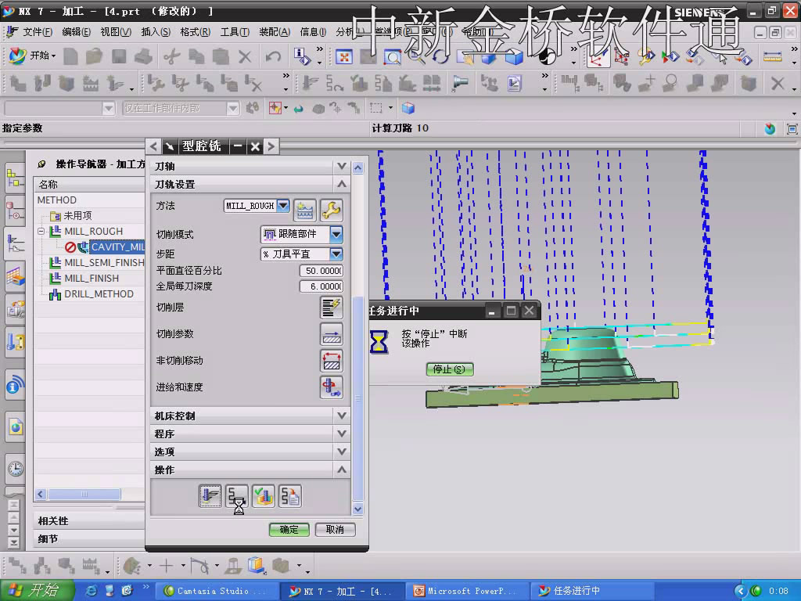Click the Save floppy-disk icon in the toolbar
The height and width of the screenshot is (601, 801).
coord(119,56)
